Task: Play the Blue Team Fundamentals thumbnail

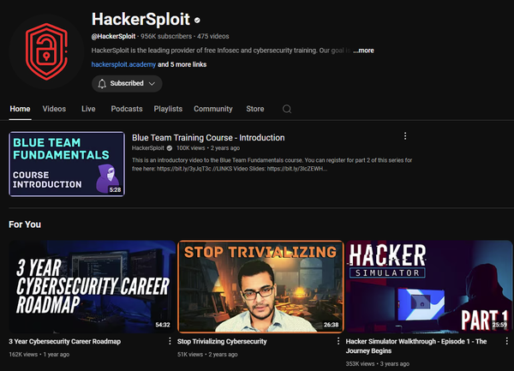Action: [x=66, y=163]
